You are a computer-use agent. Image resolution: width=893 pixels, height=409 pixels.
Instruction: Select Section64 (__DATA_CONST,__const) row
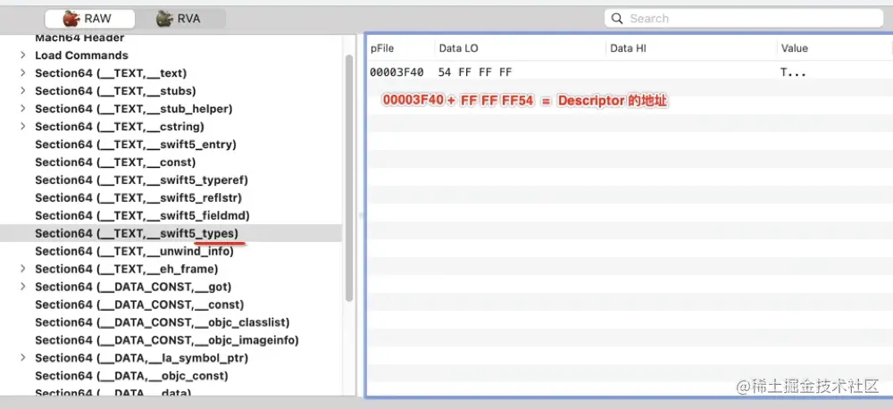(x=171, y=305)
